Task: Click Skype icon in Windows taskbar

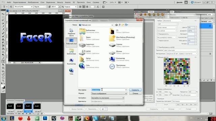Action: [x=96, y=118]
